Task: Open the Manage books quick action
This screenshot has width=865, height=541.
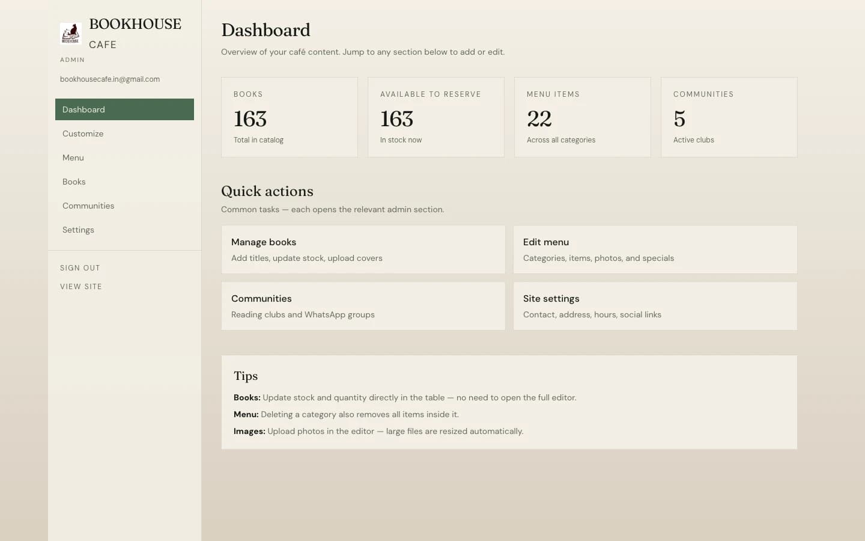Action: 363,249
